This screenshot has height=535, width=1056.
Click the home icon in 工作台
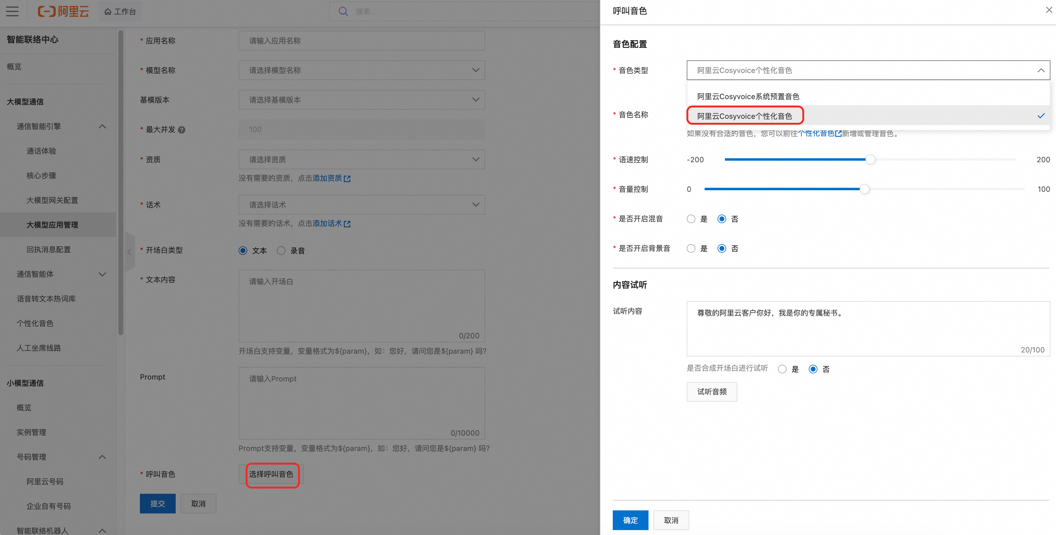coord(108,12)
